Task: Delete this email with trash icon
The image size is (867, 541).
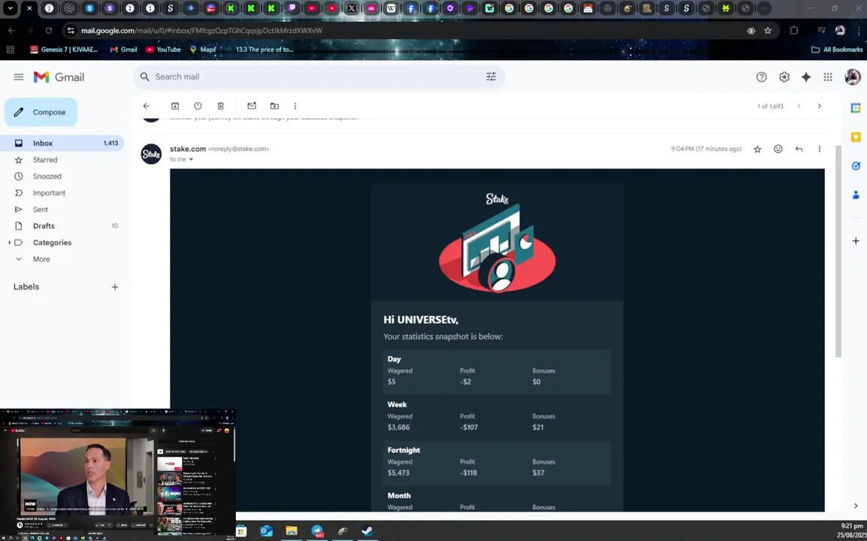Action: [221, 106]
